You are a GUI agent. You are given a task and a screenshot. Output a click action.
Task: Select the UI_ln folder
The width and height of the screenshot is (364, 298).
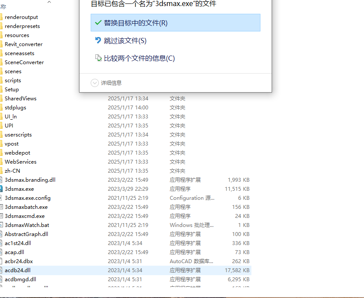point(11,117)
